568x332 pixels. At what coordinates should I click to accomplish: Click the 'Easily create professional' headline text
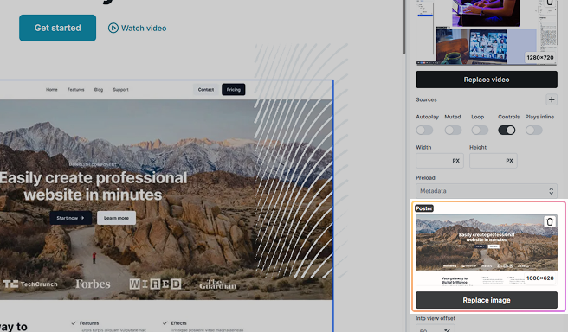(x=94, y=178)
